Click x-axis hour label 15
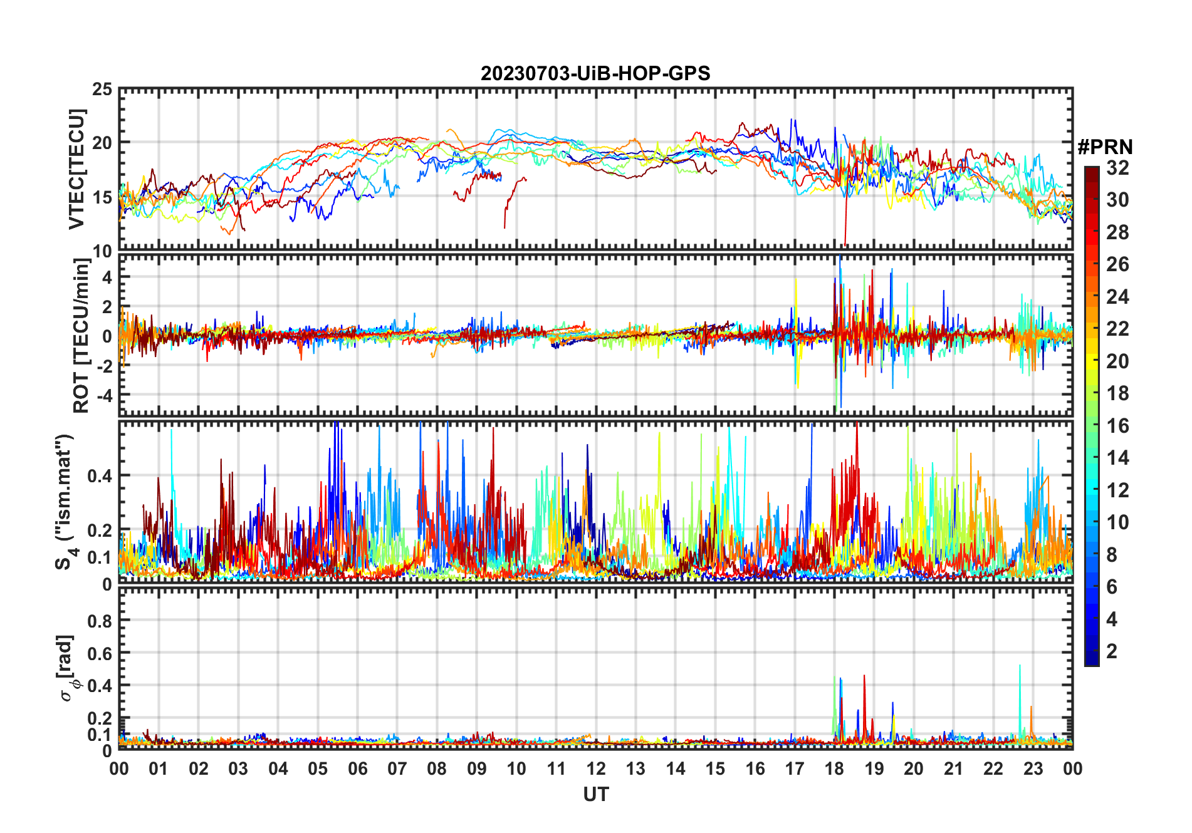1192x833 pixels. coord(715,768)
